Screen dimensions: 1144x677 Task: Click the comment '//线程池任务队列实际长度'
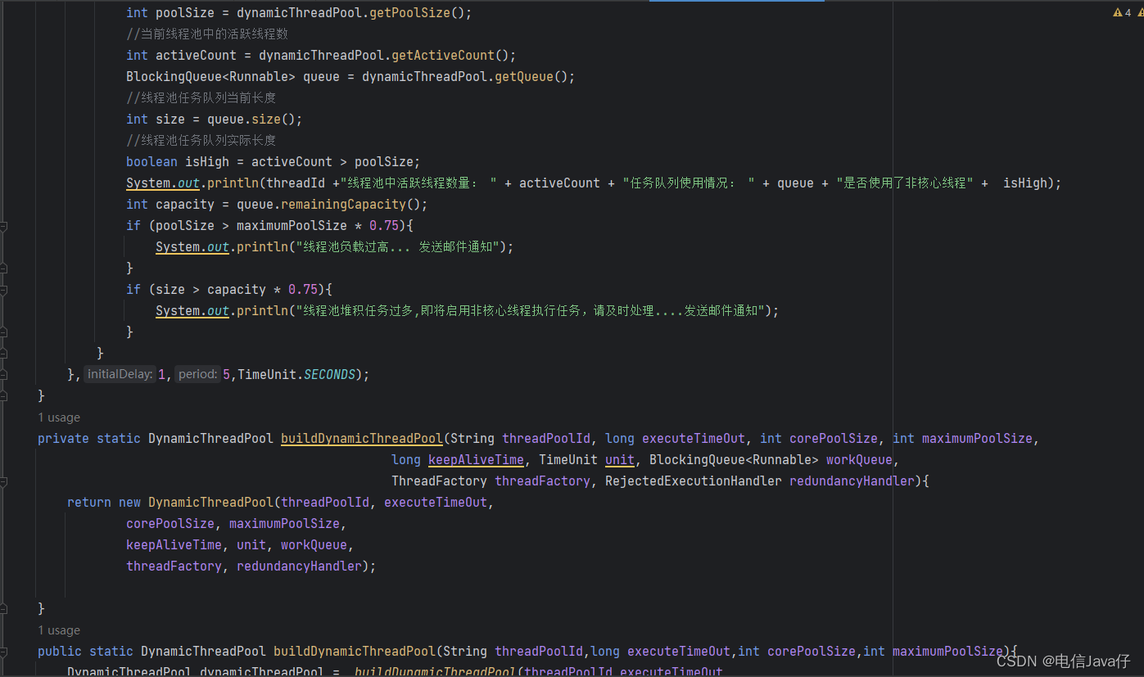coord(201,141)
